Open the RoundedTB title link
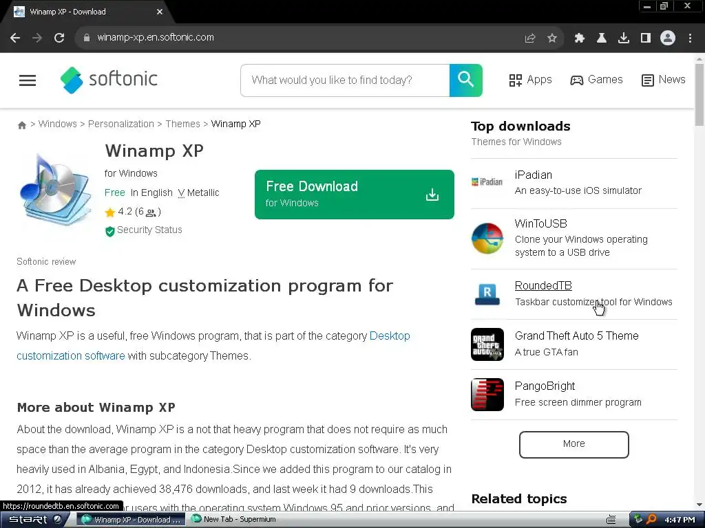This screenshot has height=528, width=705. 543,285
